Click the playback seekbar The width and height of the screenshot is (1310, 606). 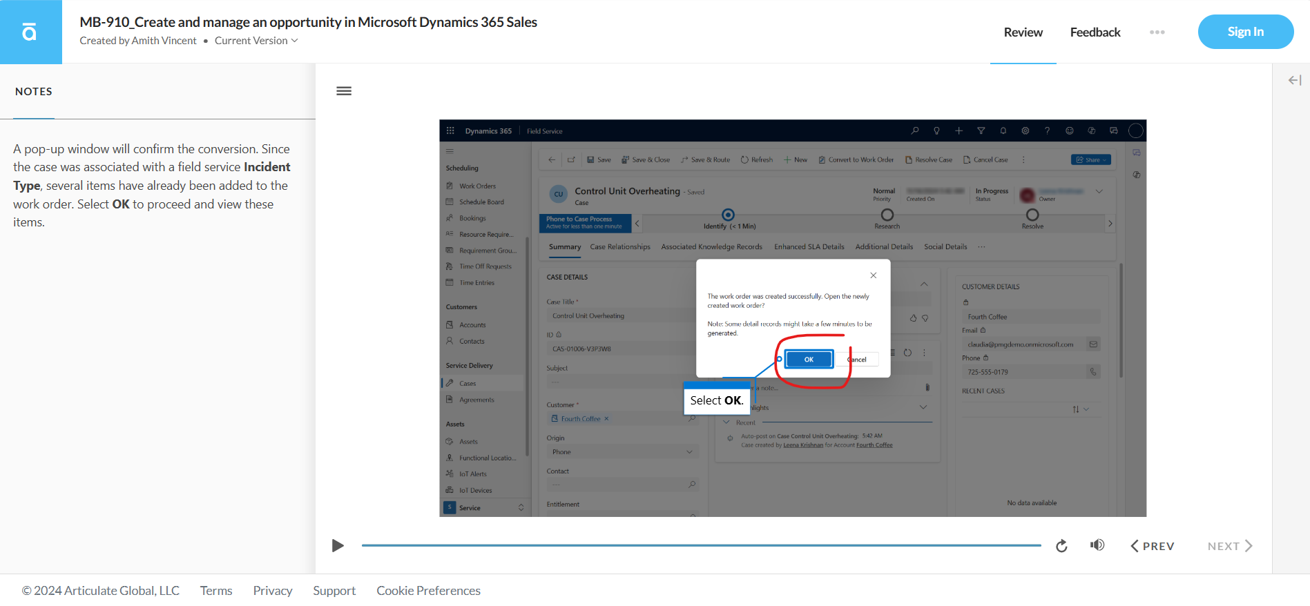pyautogui.click(x=701, y=545)
